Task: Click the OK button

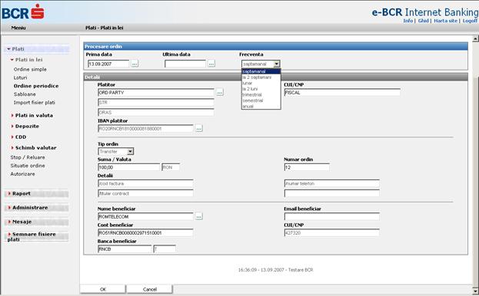Action: 103,289
